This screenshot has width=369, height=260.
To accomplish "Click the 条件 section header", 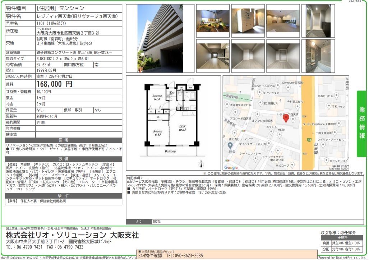I will coord(64,196).
